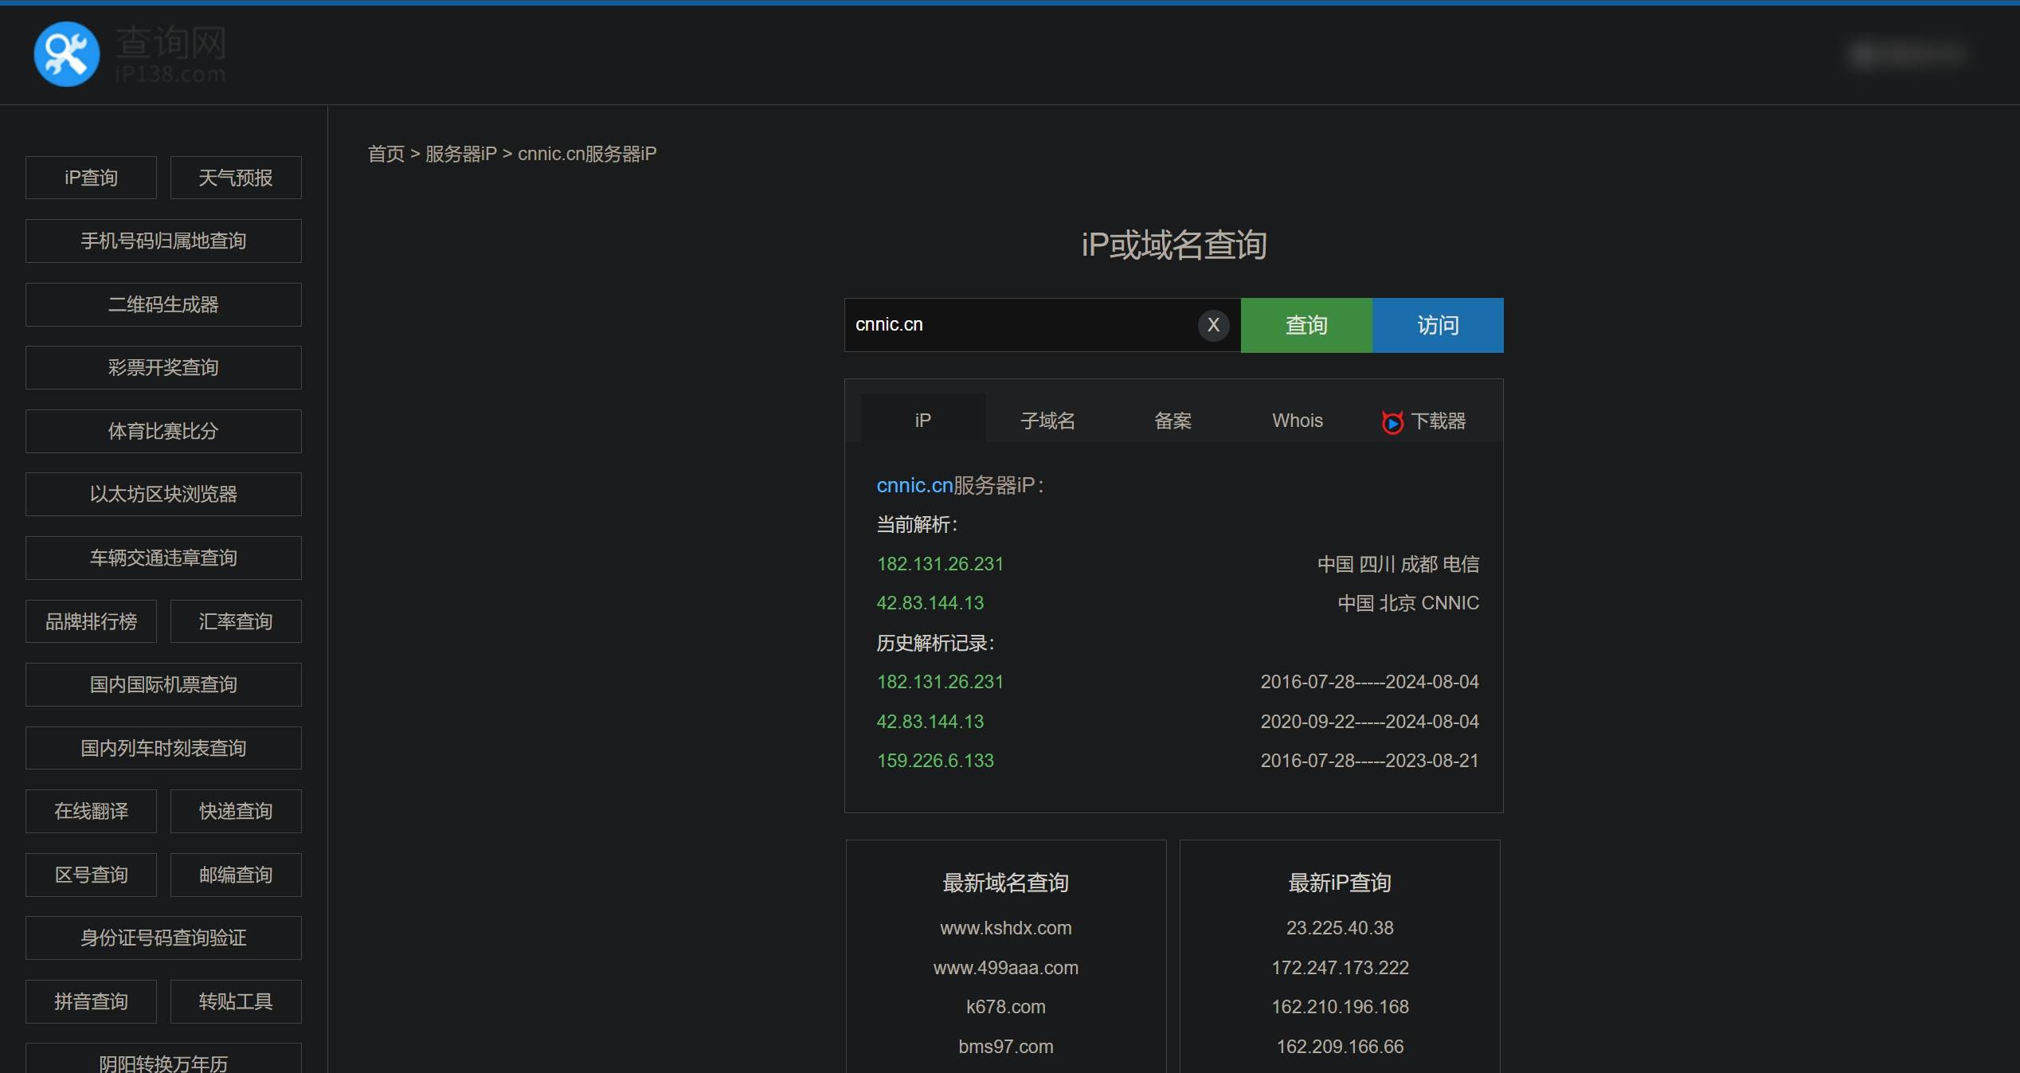This screenshot has width=2020, height=1073.
Task: Select 二维码生成器 in sidebar
Action: [163, 304]
